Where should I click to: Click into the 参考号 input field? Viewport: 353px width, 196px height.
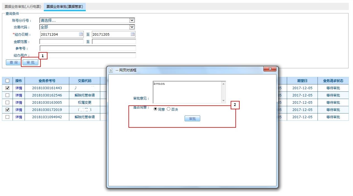88,49
